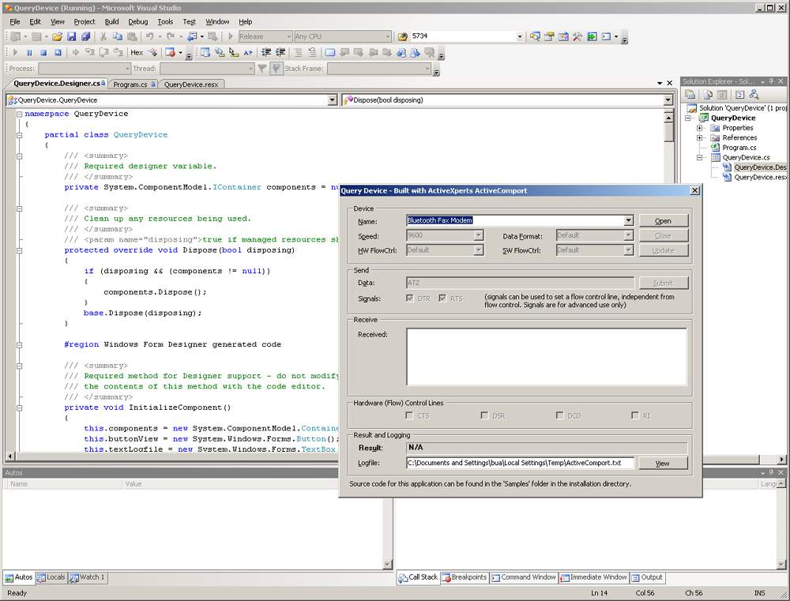Image resolution: width=790 pixels, height=601 pixels.
Task: Click the View button next to Logfile
Action: click(664, 463)
